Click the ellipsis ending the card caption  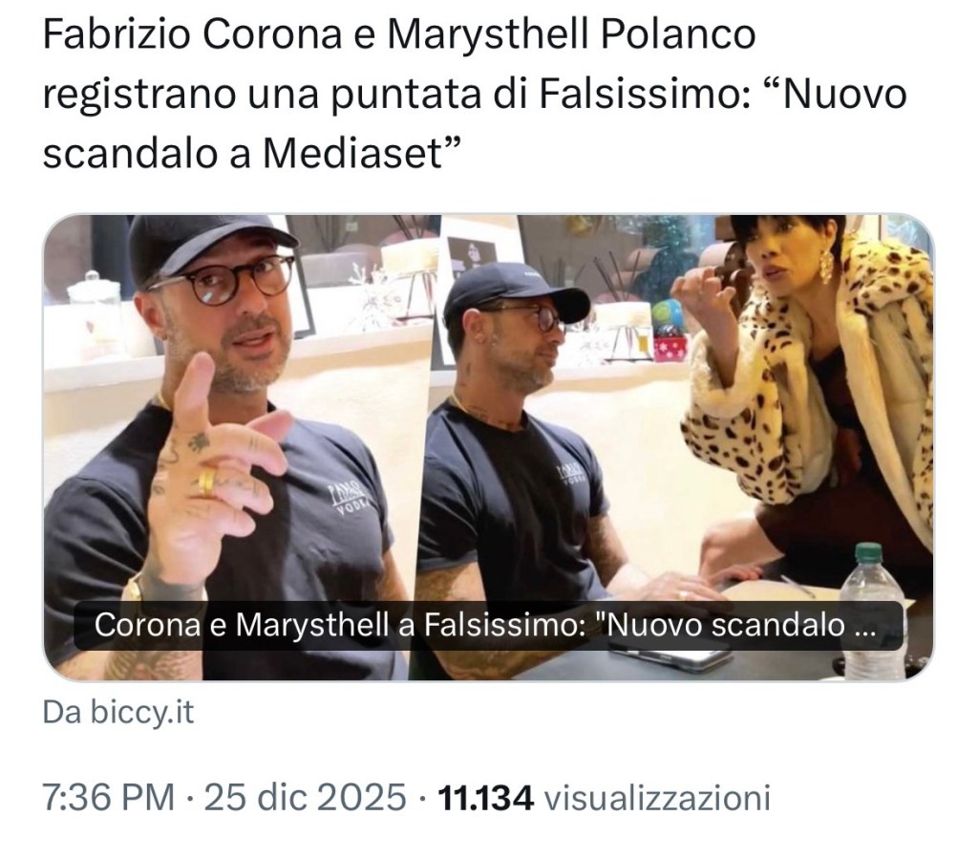(863, 626)
